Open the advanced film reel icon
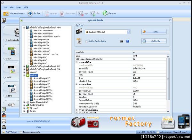This screenshot has width=192, height=140. click(4, 127)
